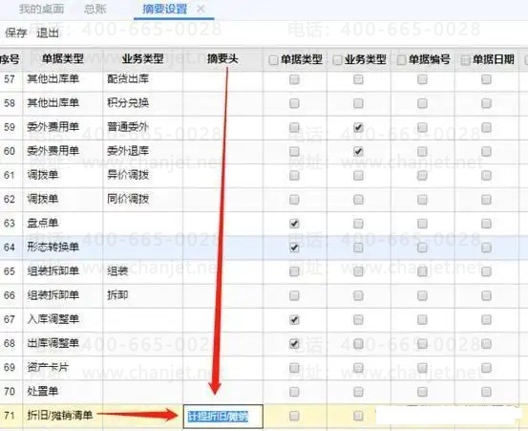The width and height of the screenshot is (528, 431).
Task: Check 单据日期 for row 62 同价调拨
Action: point(486,200)
